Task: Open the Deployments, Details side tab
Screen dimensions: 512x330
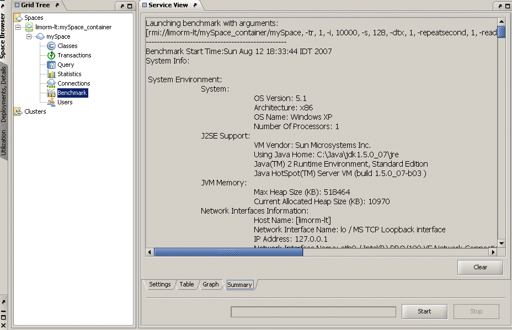Action: (3, 94)
